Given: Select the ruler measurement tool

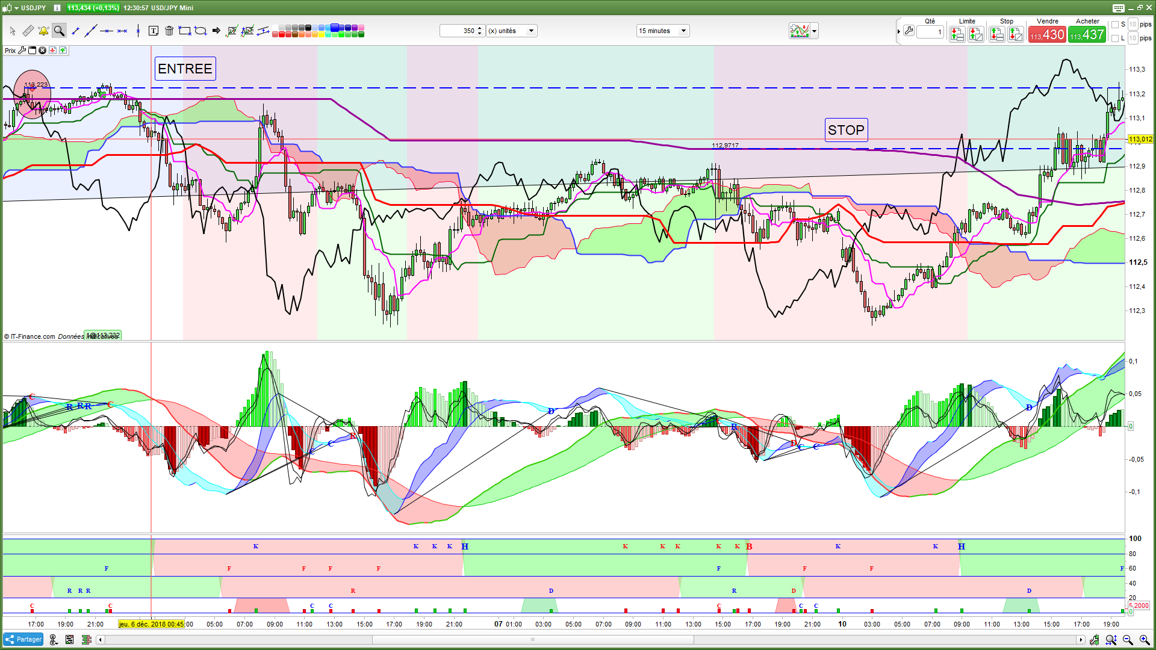Looking at the screenshot, I should tap(28, 31).
